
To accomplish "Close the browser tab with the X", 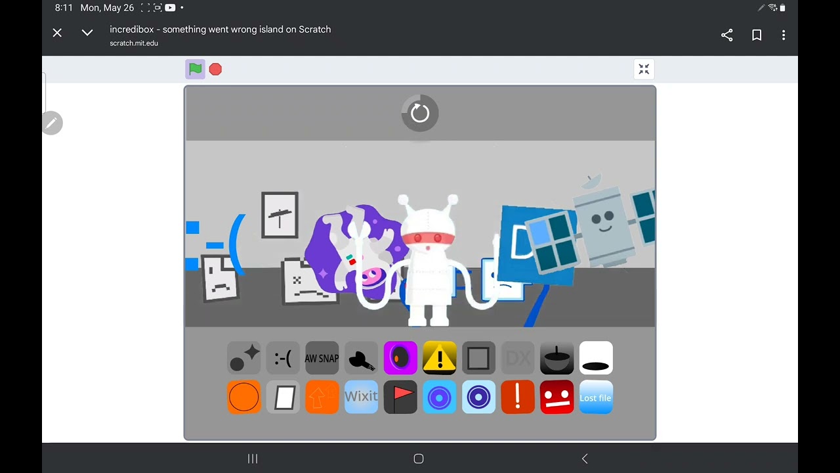I will (x=57, y=33).
